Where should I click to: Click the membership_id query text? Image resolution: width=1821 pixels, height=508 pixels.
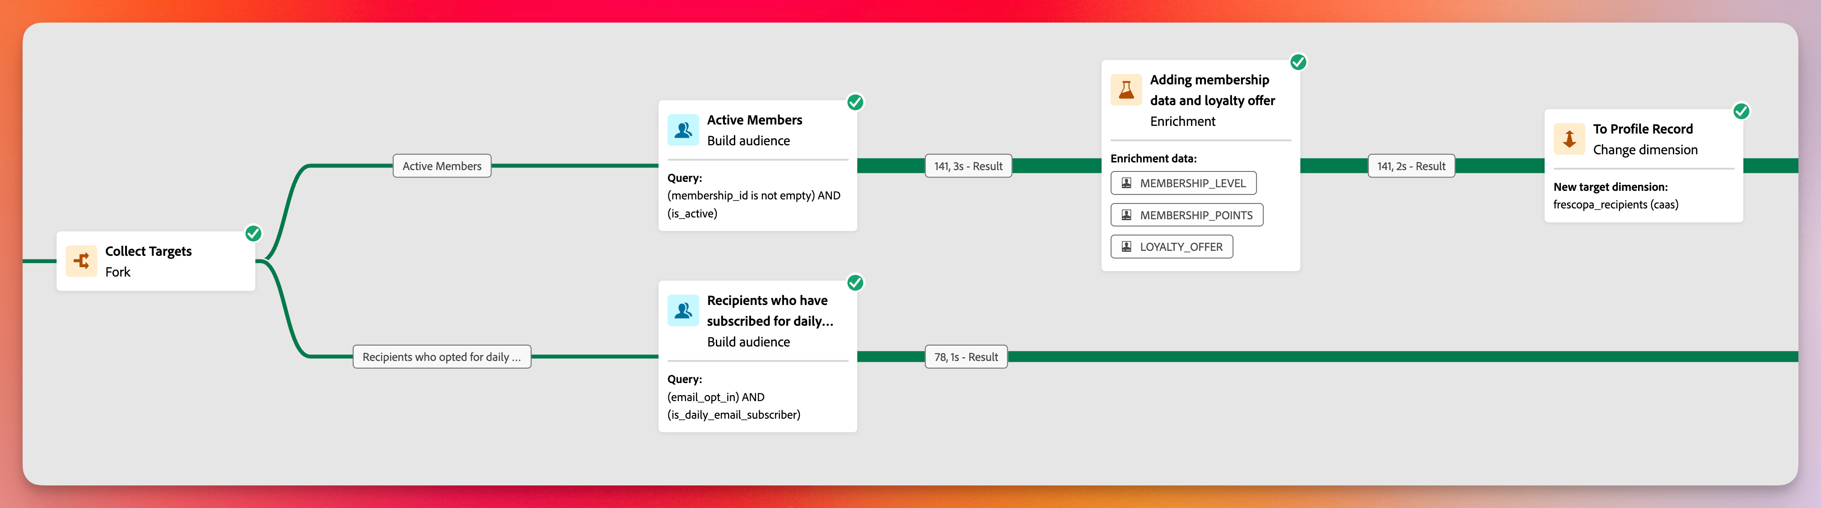tap(754, 204)
